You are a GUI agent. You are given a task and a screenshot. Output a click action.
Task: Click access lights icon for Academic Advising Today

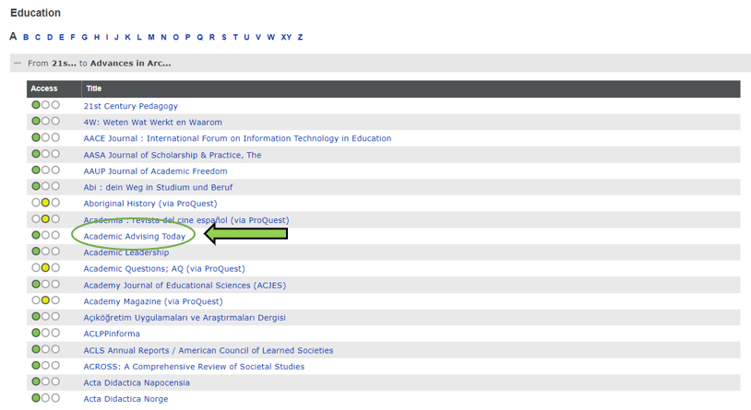(45, 235)
